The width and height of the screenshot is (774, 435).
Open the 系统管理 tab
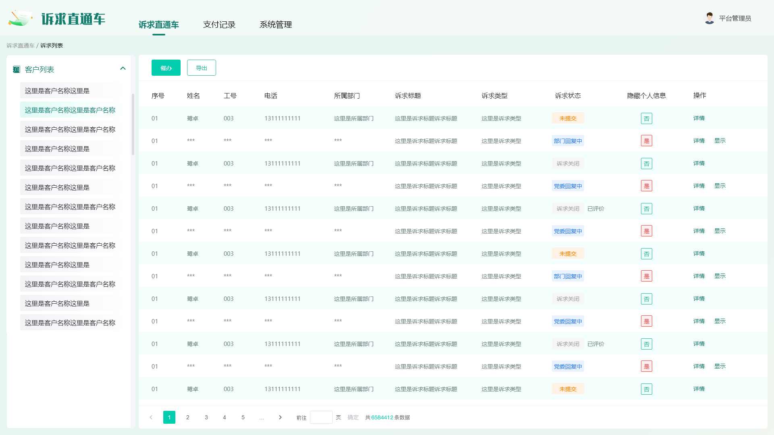pos(275,25)
